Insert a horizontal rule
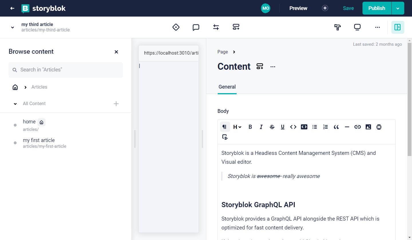This screenshot has height=240, width=412. (x=347, y=127)
